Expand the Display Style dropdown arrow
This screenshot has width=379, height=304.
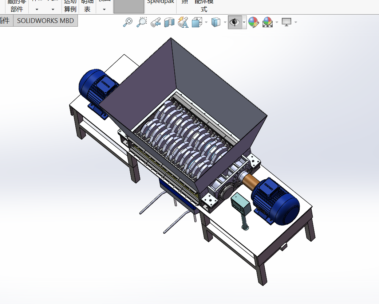225,22
